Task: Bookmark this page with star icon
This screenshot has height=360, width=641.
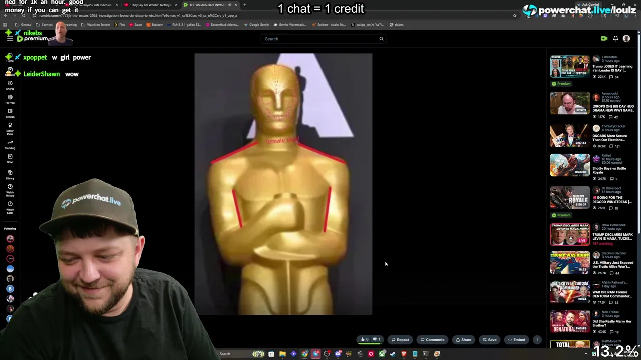Action: [514, 16]
